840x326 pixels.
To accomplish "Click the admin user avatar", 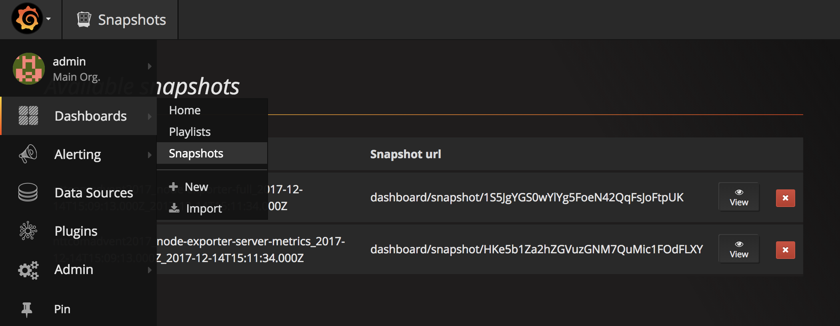I will (x=28, y=69).
